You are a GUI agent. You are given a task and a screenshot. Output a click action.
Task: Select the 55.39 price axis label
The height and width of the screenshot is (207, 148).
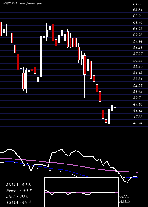[x=138, y=67]
